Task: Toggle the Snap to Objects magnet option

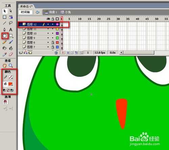Action: tap(5, 102)
